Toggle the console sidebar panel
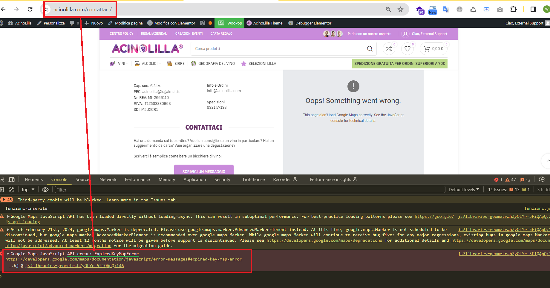The width and height of the screenshot is (550, 288). (2, 190)
